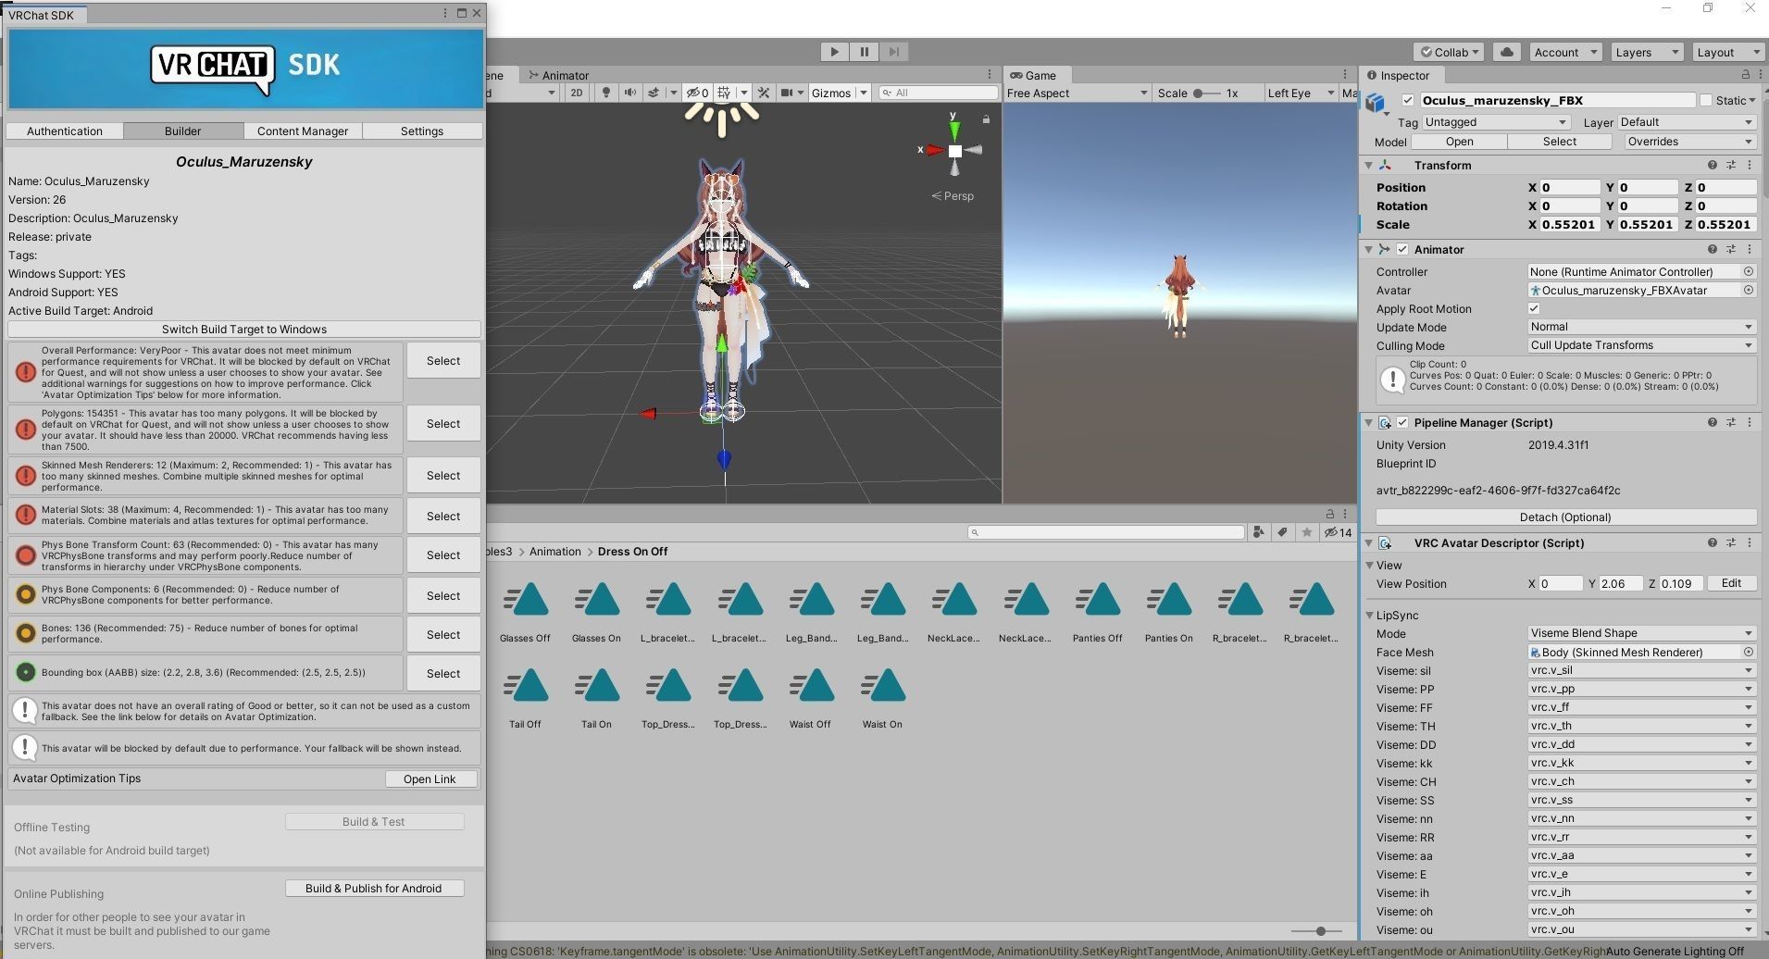Open the Transform component help icon
Image resolution: width=1769 pixels, height=959 pixels.
tap(1712, 165)
